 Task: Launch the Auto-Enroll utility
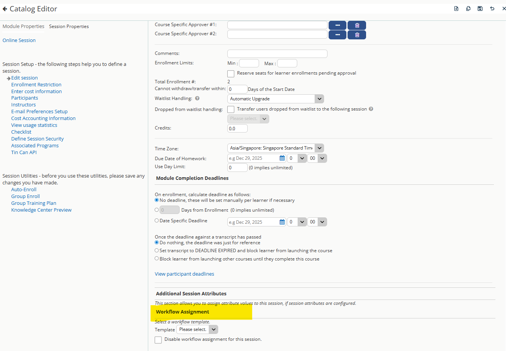[24, 189]
